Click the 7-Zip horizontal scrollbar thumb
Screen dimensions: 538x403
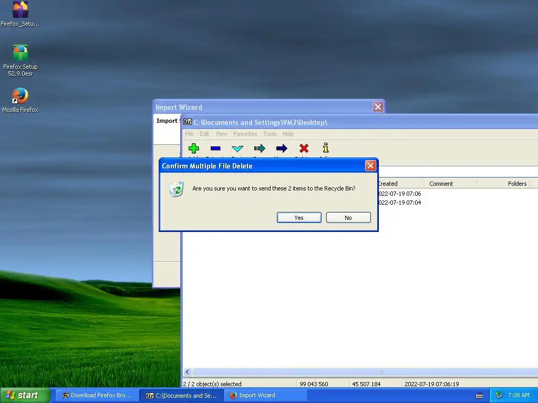(365, 372)
